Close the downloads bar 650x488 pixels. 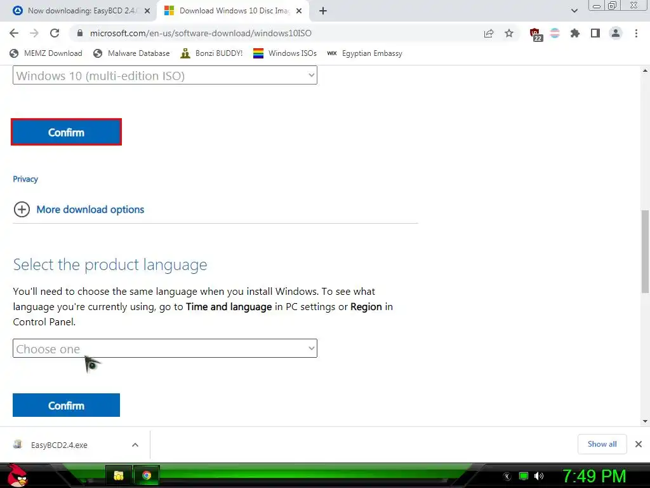639,444
